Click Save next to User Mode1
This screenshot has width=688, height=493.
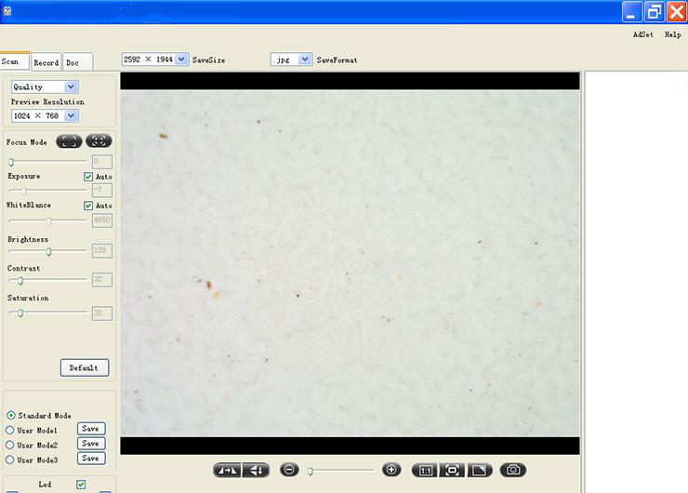click(x=91, y=429)
